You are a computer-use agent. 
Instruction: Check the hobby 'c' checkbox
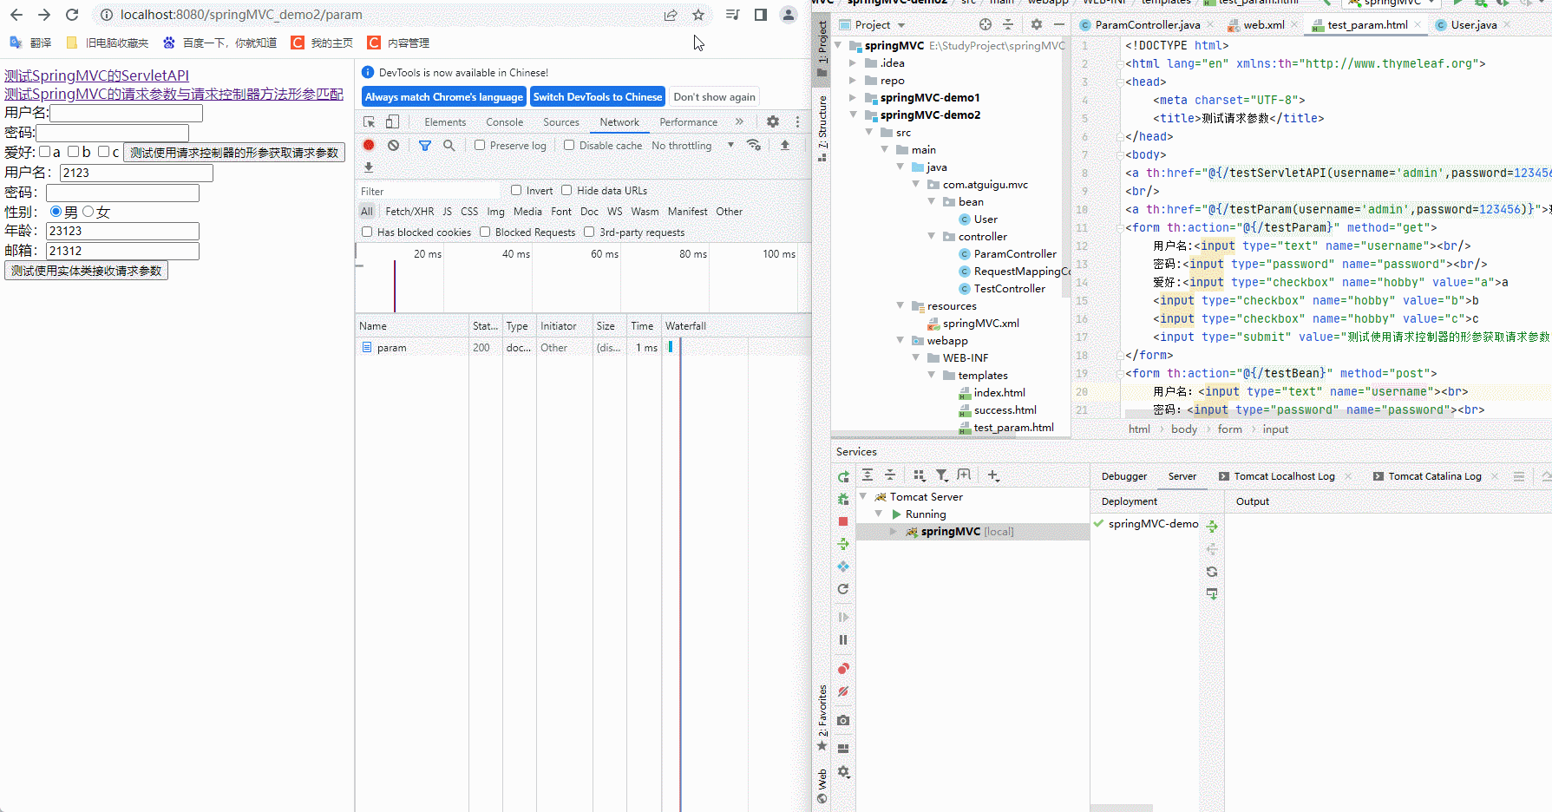(x=103, y=152)
